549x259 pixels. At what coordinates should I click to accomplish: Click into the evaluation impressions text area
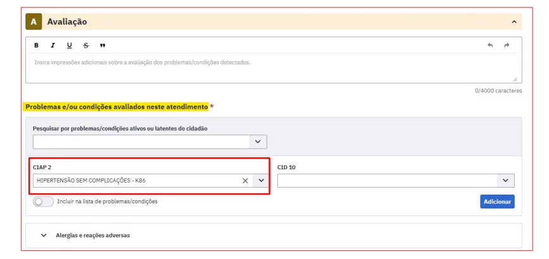click(x=274, y=68)
